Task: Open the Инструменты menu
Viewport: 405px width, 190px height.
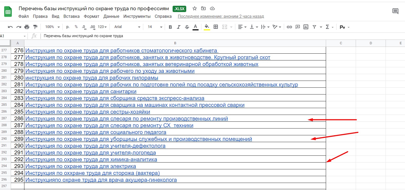Action: pyautogui.click(x=137, y=16)
